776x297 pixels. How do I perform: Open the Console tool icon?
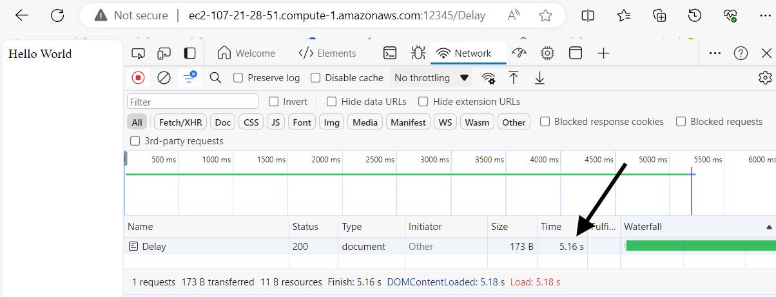pyautogui.click(x=389, y=53)
